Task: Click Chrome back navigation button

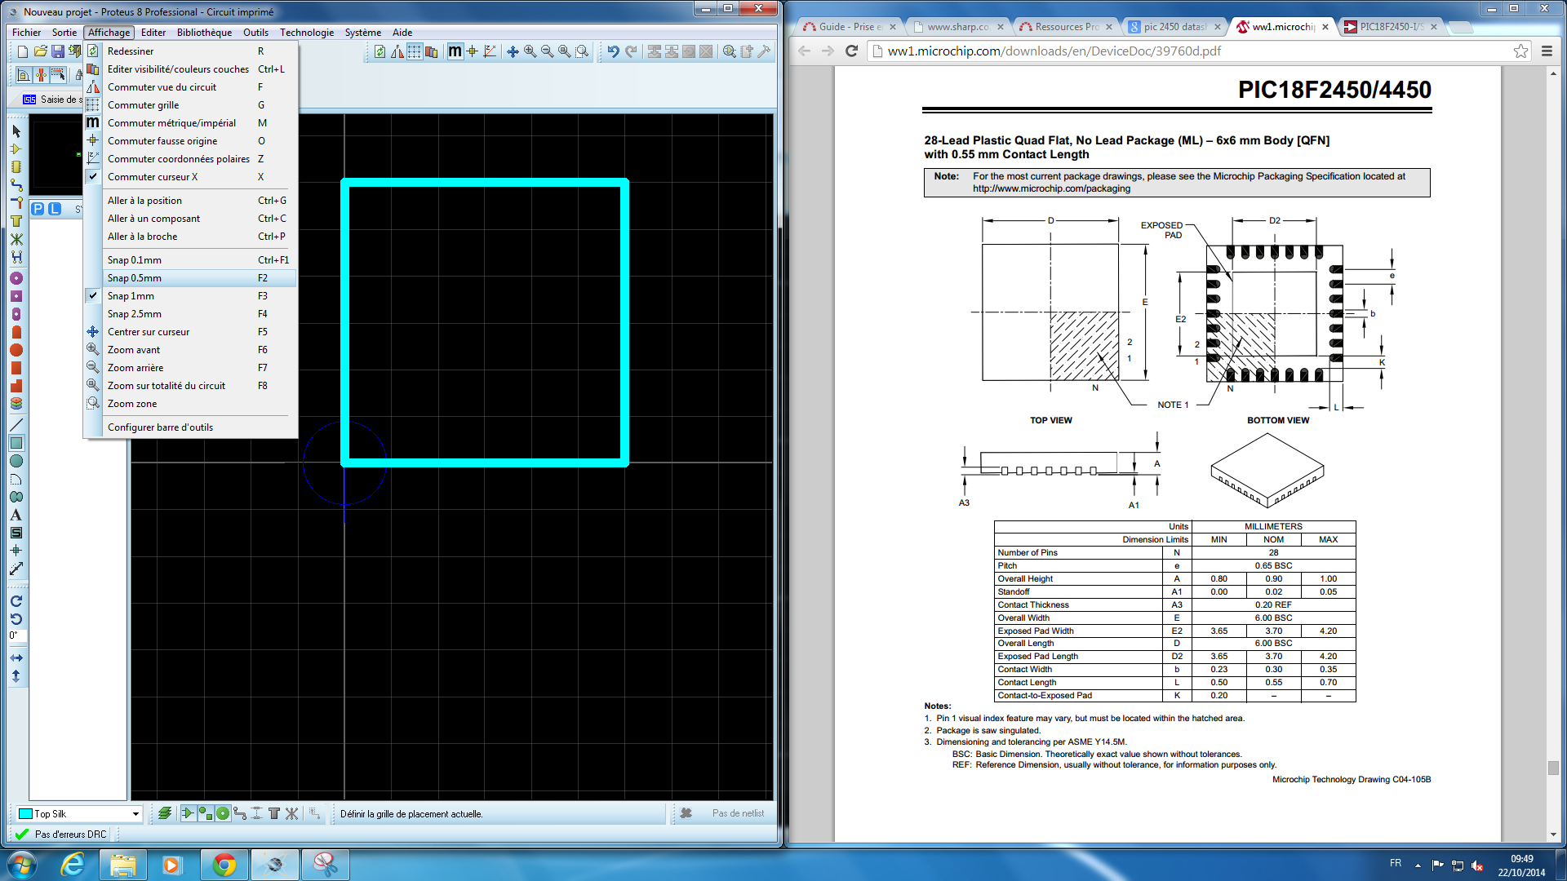Action: point(805,51)
